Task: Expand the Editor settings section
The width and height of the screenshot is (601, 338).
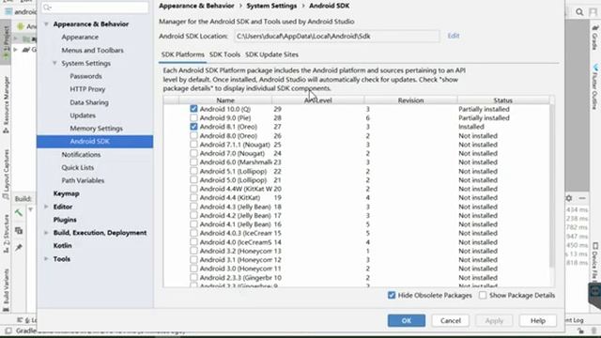Action: point(46,207)
